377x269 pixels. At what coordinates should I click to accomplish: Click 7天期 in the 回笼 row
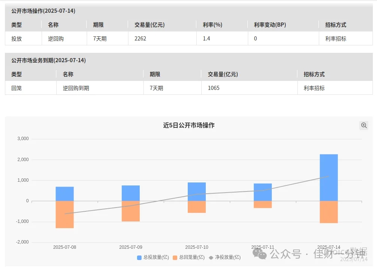[x=156, y=88]
